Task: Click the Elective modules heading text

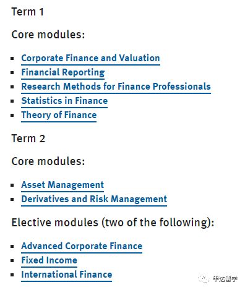Action: (x=113, y=223)
